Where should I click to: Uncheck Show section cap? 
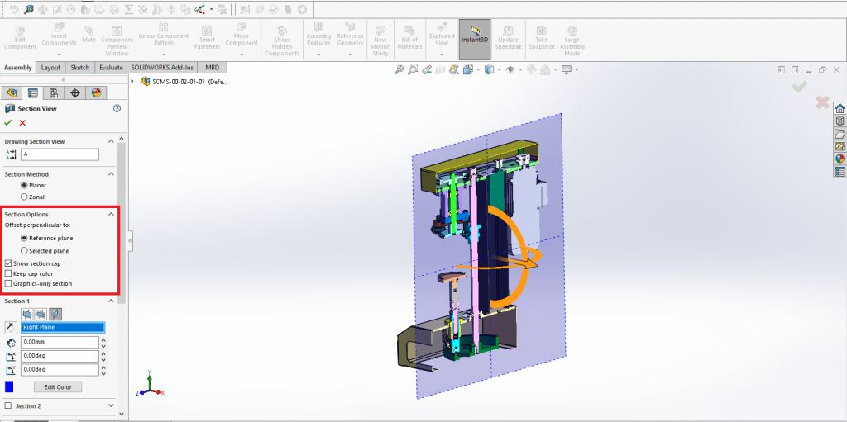8,263
